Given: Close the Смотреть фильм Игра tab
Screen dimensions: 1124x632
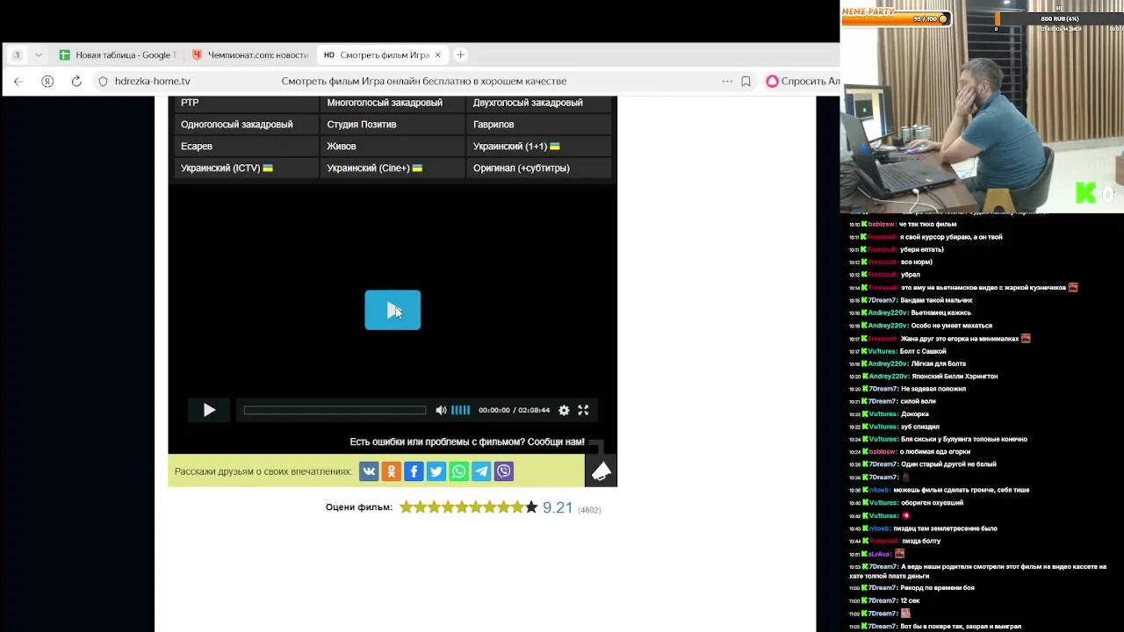Looking at the screenshot, I should [x=437, y=54].
